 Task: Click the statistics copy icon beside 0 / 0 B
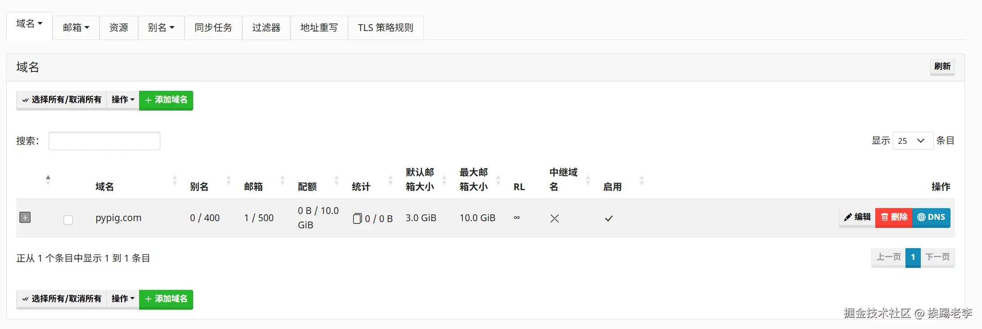pyautogui.click(x=357, y=218)
